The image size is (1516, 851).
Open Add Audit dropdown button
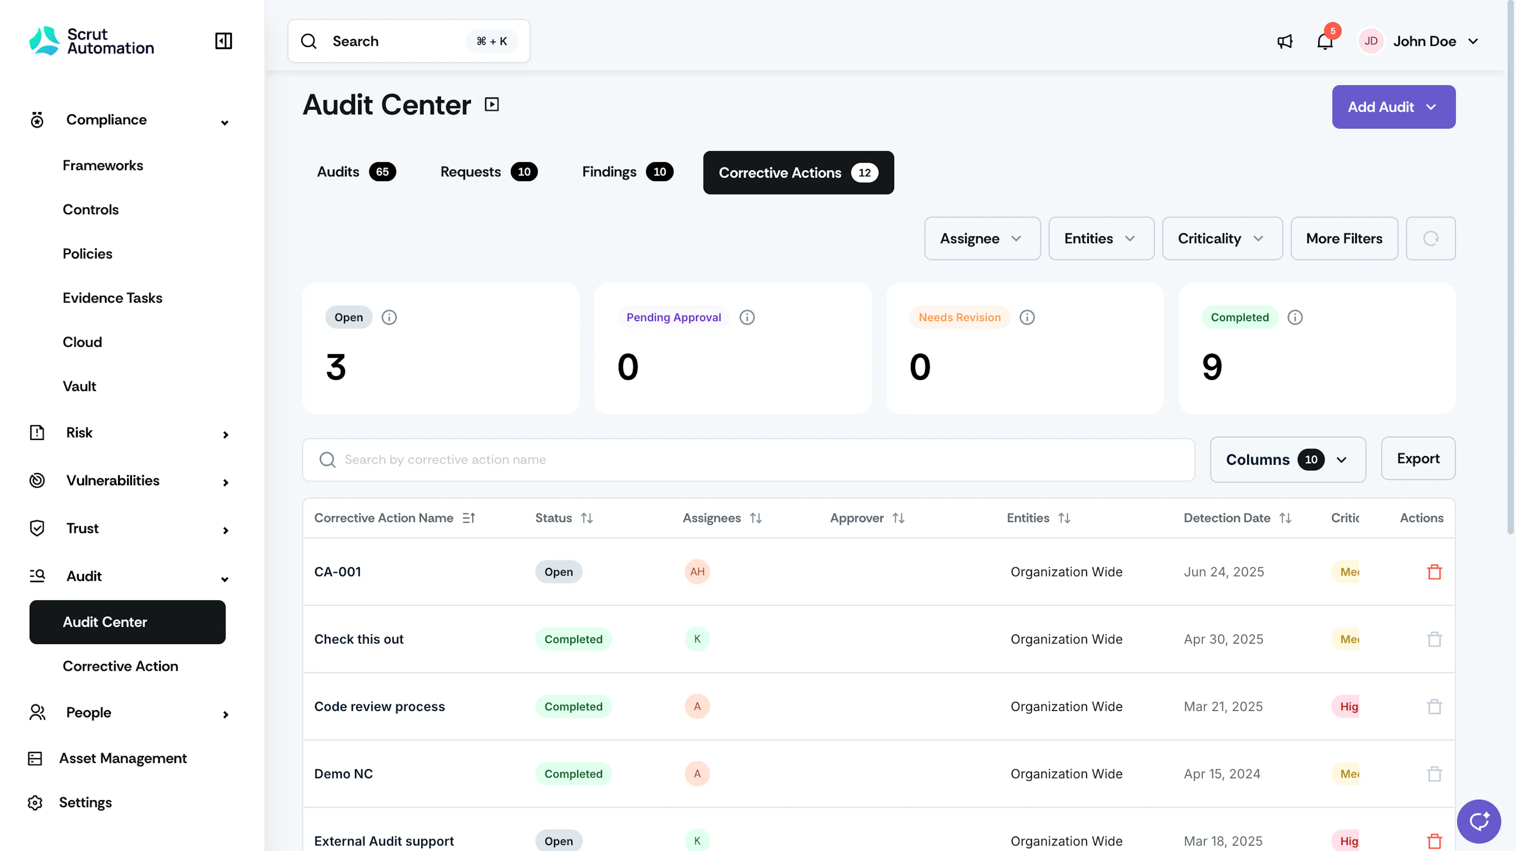pos(1393,107)
